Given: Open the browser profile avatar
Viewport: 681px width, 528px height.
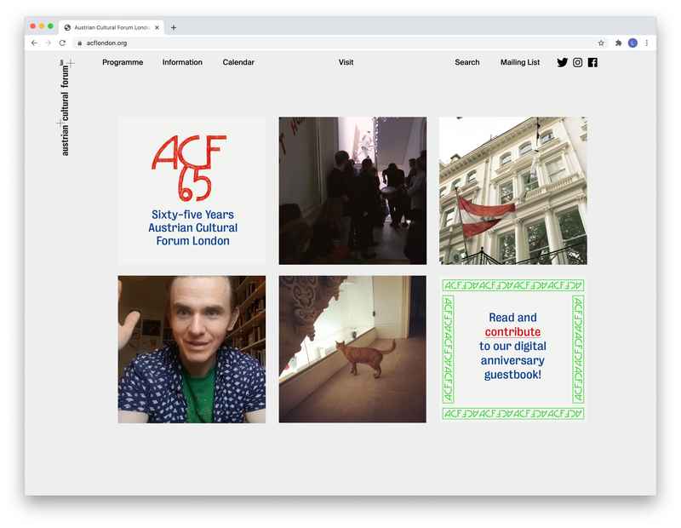Looking at the screenshot, I should [632, 43].
